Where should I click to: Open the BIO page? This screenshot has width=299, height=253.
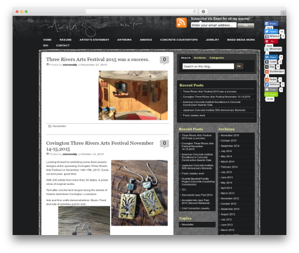pos(45,45)
